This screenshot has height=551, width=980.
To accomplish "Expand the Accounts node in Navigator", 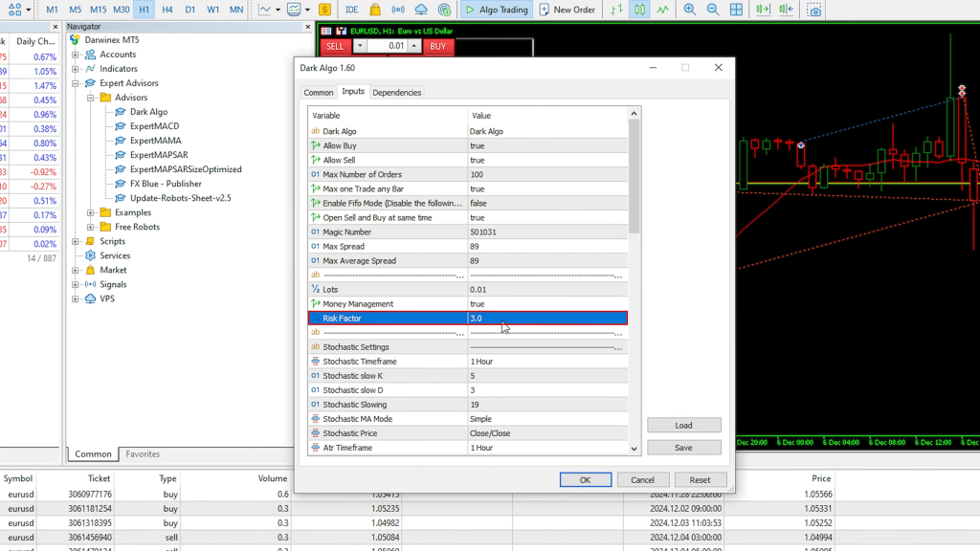I will [77, 55].
